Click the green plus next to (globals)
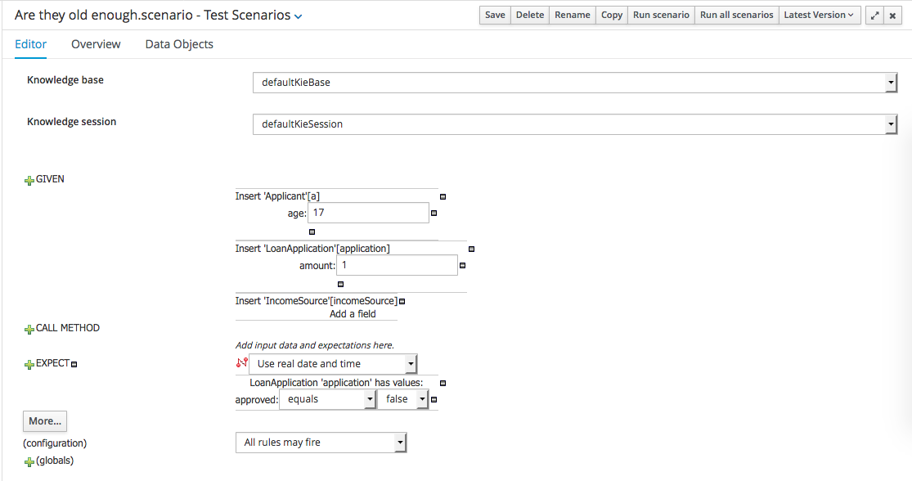 [29, 462]
